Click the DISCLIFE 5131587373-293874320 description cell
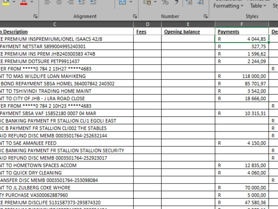Viewport: 278px width, 209px height. 66,203
